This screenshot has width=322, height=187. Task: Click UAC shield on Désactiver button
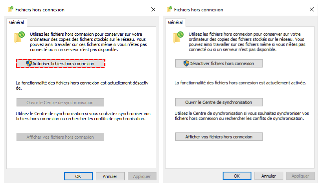186,63
